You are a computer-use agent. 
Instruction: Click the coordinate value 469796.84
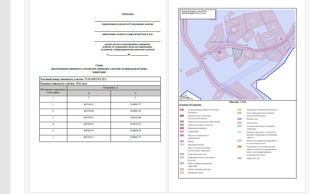tap(89, 111)
